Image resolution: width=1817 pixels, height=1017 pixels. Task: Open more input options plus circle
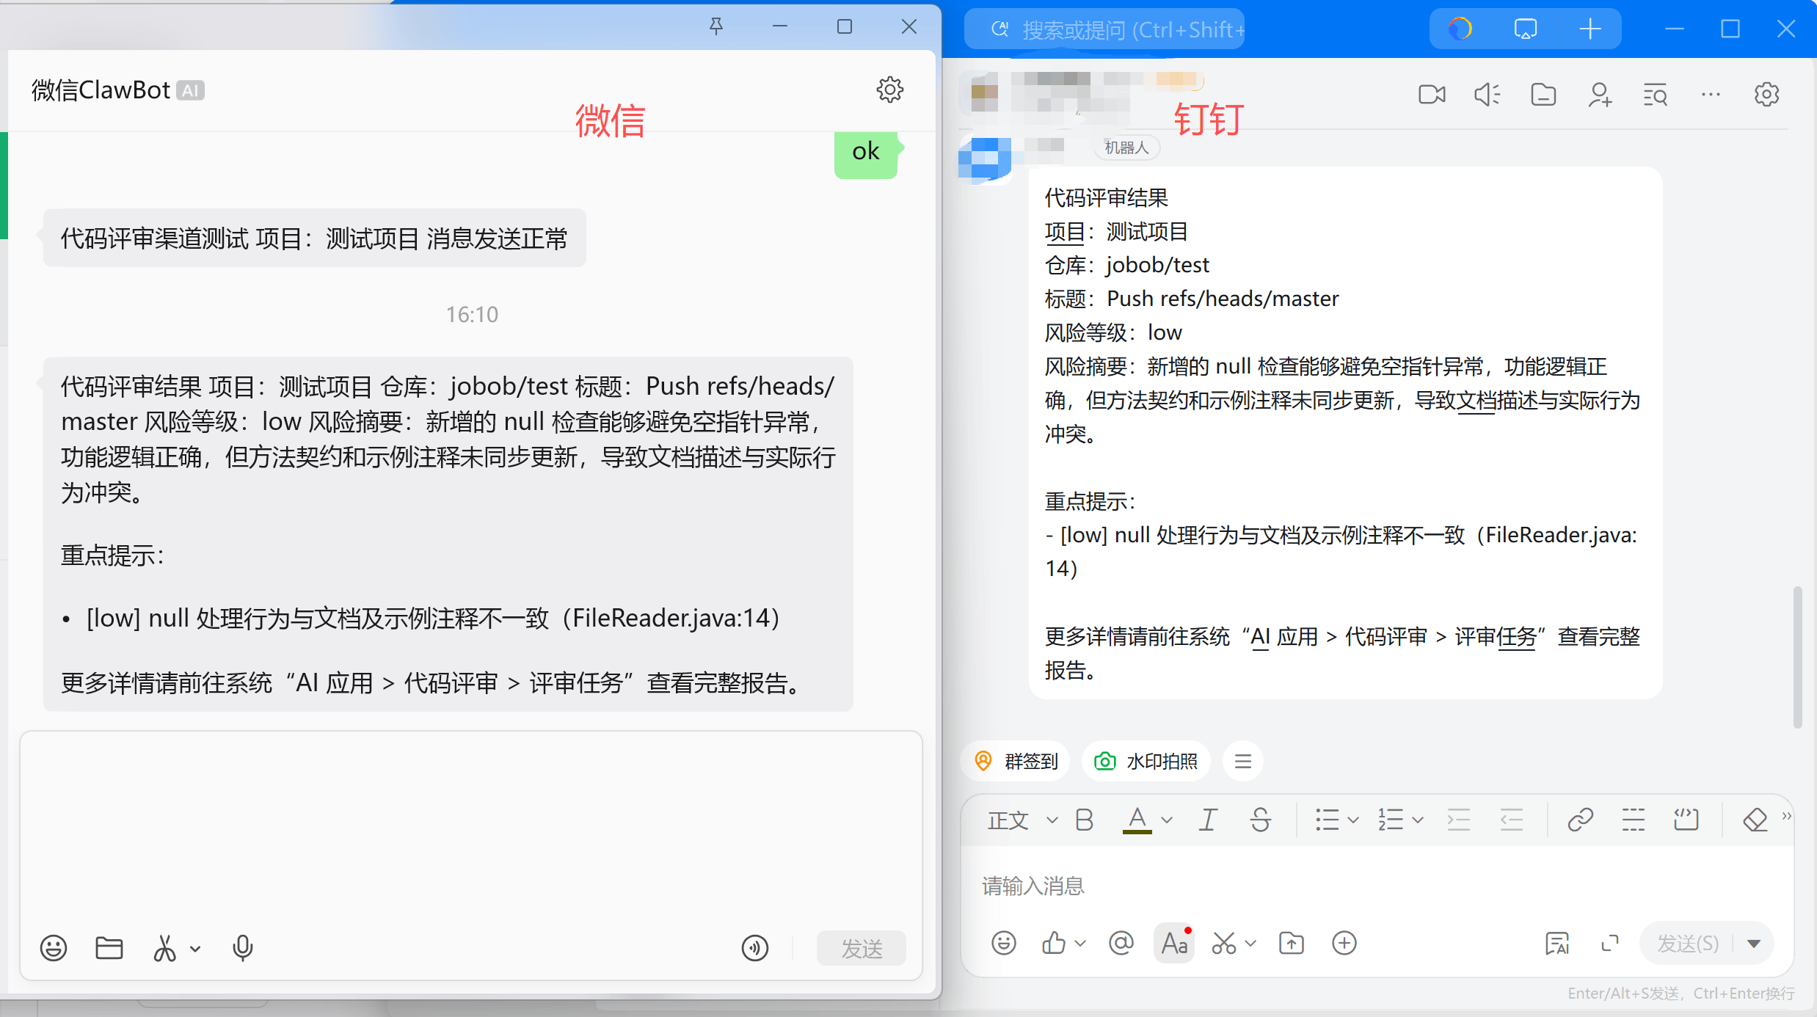pos(1344,942)
